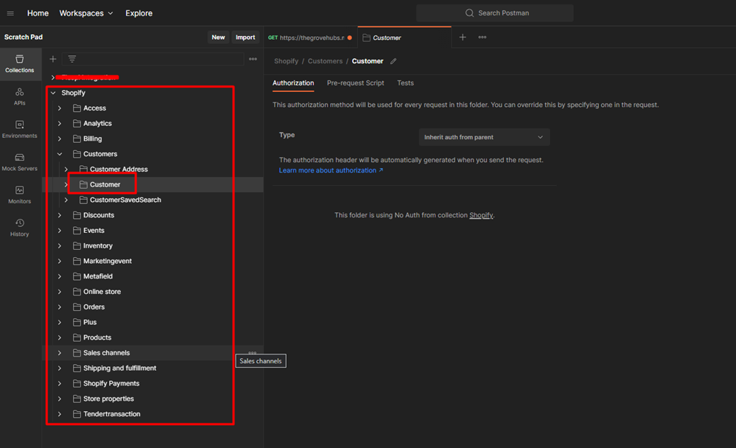Select the Customer subfolder row
The width and height of the screenshot is (736, 448).
153,184
